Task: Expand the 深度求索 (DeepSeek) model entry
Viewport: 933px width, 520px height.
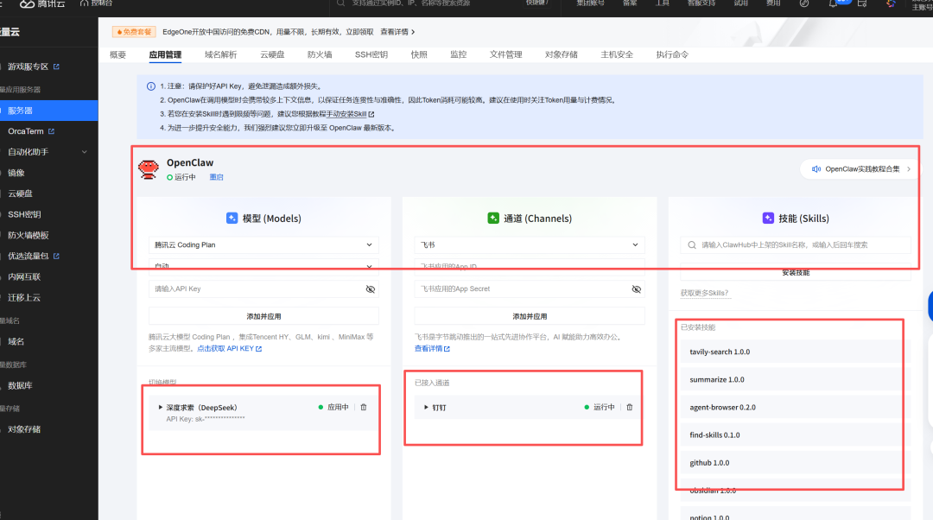Action: pos(161,408)
